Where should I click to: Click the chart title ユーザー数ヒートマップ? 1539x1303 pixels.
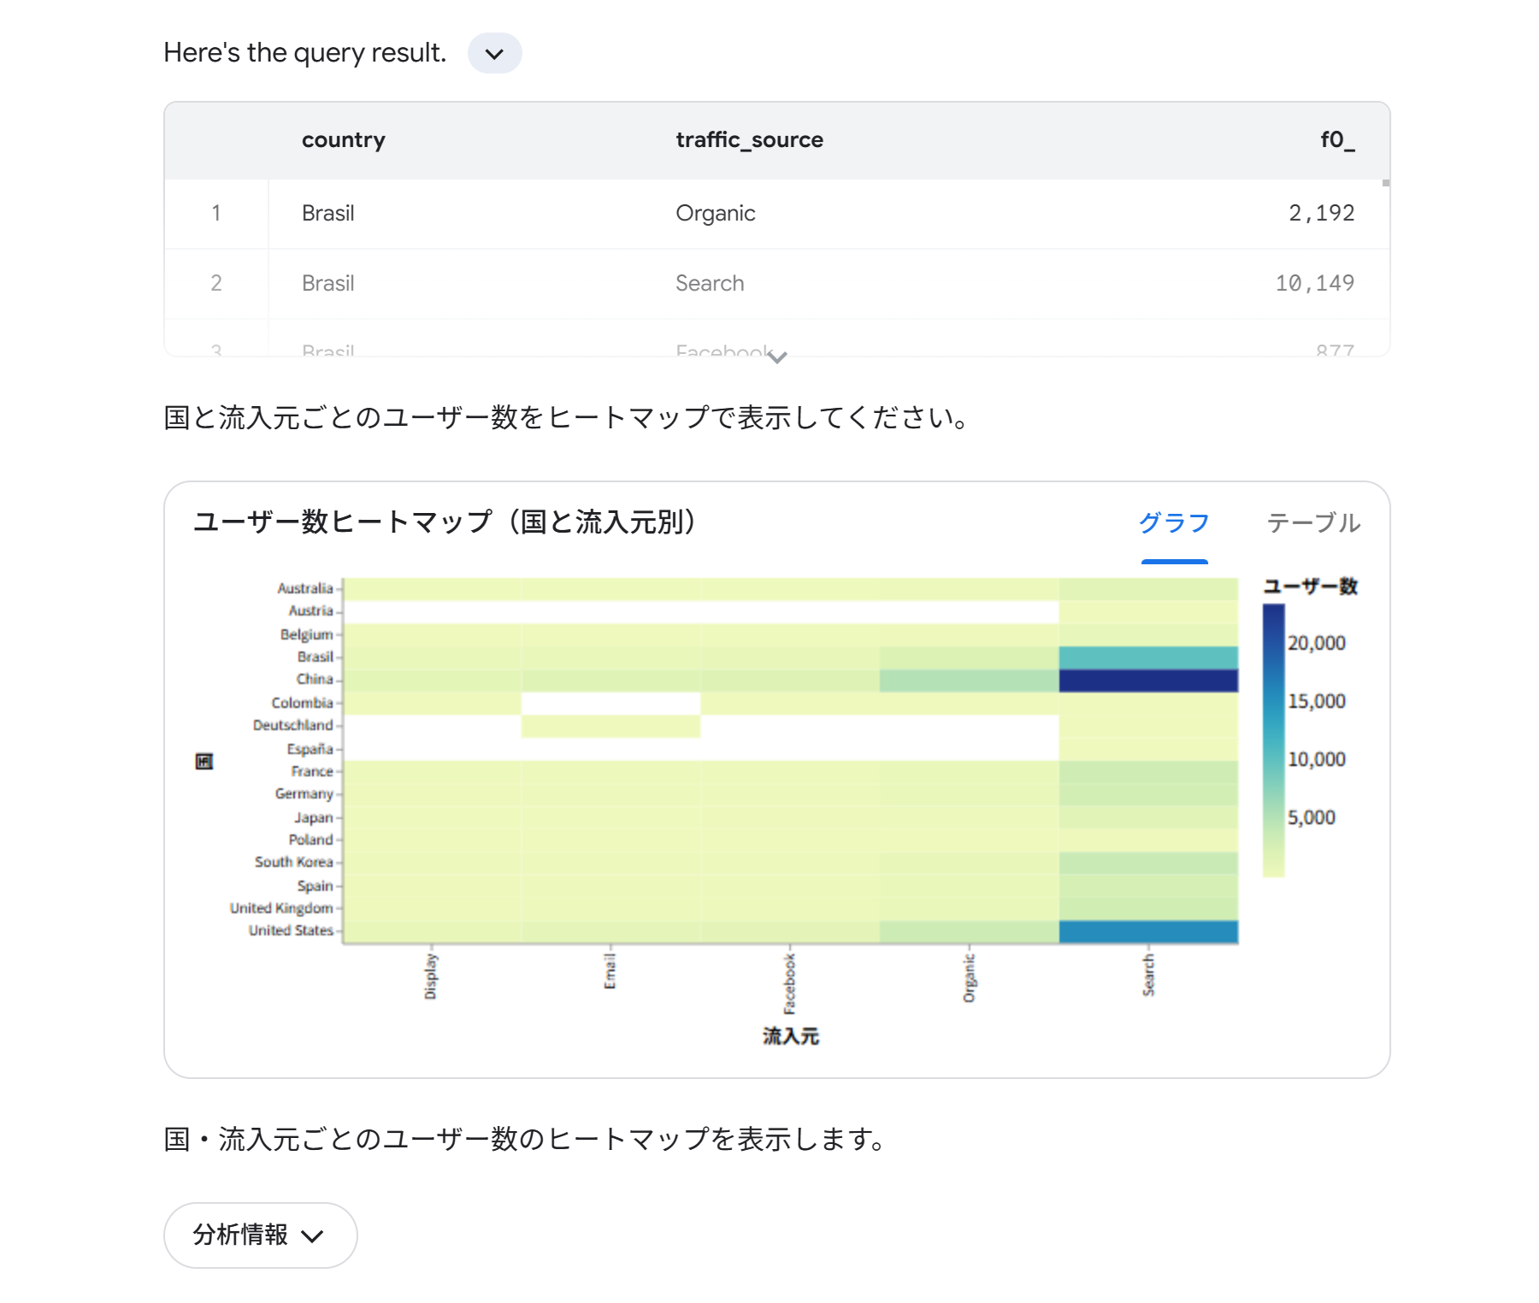[445, 522]
